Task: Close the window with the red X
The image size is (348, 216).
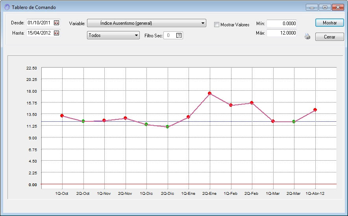Action: pyautogui.click(x=337, y=7)
